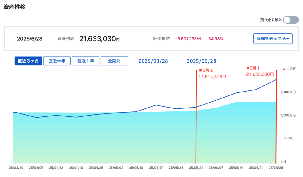Click the blue line peak at 25/05/17
Viewport: 303px width, 177px height.
click(156, 105)
